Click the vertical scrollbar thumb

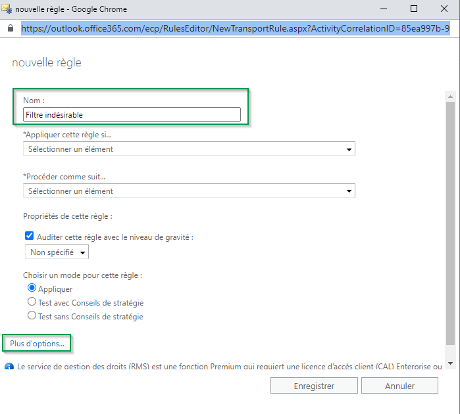(450, 223)
